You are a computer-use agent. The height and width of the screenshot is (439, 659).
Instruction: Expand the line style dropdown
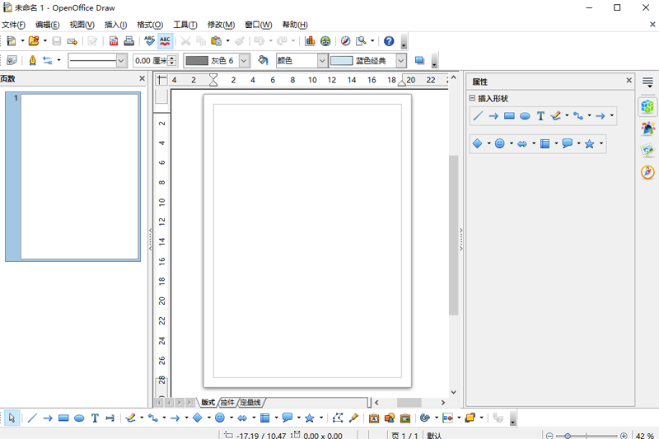[121, 60]
